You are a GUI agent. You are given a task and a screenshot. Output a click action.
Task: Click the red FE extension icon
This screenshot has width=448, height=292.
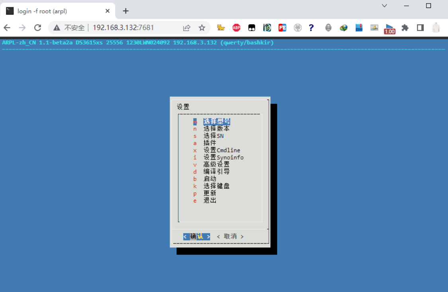pos(282,27)
